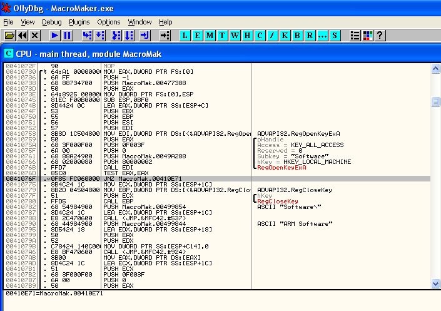
Task: Select MOV EAX,DWORD PTR DS:[EAX] line
Action: point(152,258)
